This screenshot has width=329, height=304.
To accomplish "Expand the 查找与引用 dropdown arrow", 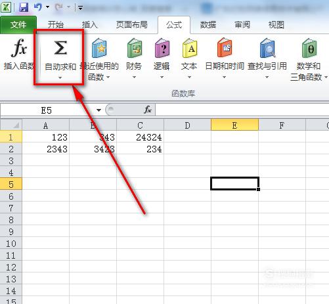I will click(x=267, y=77).
